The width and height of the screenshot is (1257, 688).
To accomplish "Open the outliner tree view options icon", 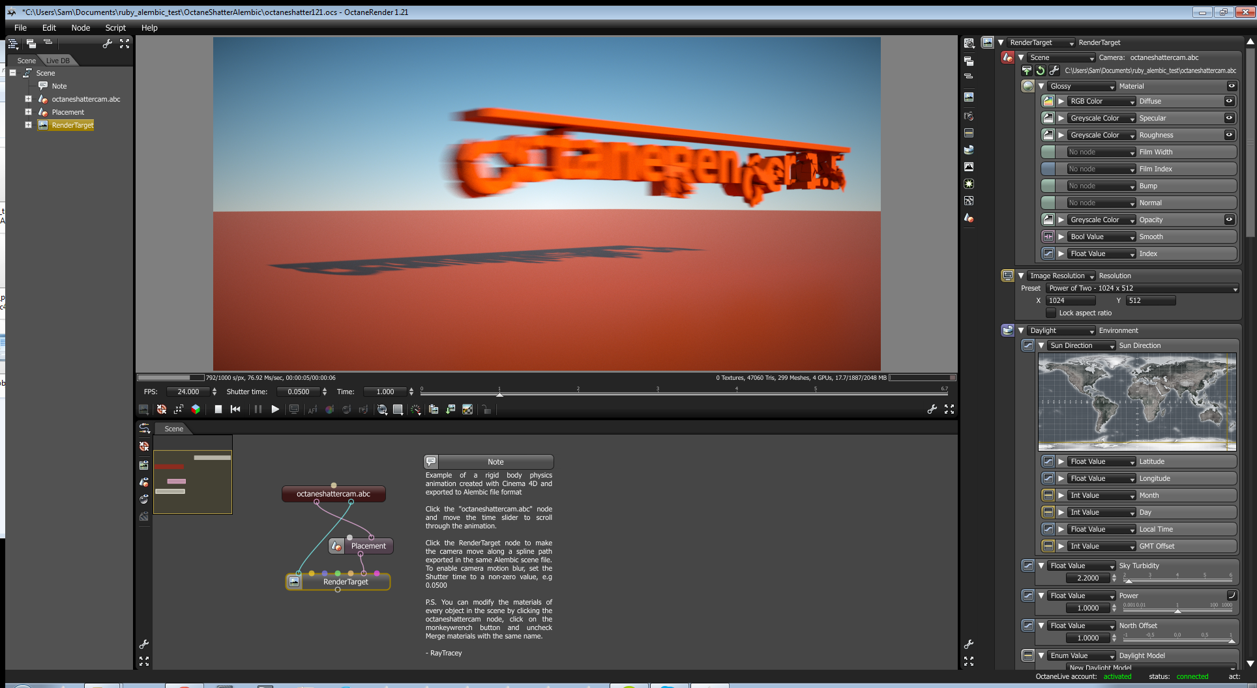I will click(14, 44).
